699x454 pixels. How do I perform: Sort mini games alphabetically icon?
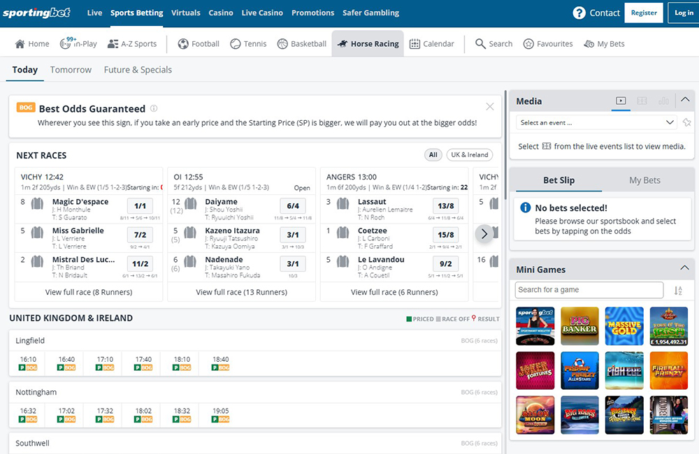[678, 291]
